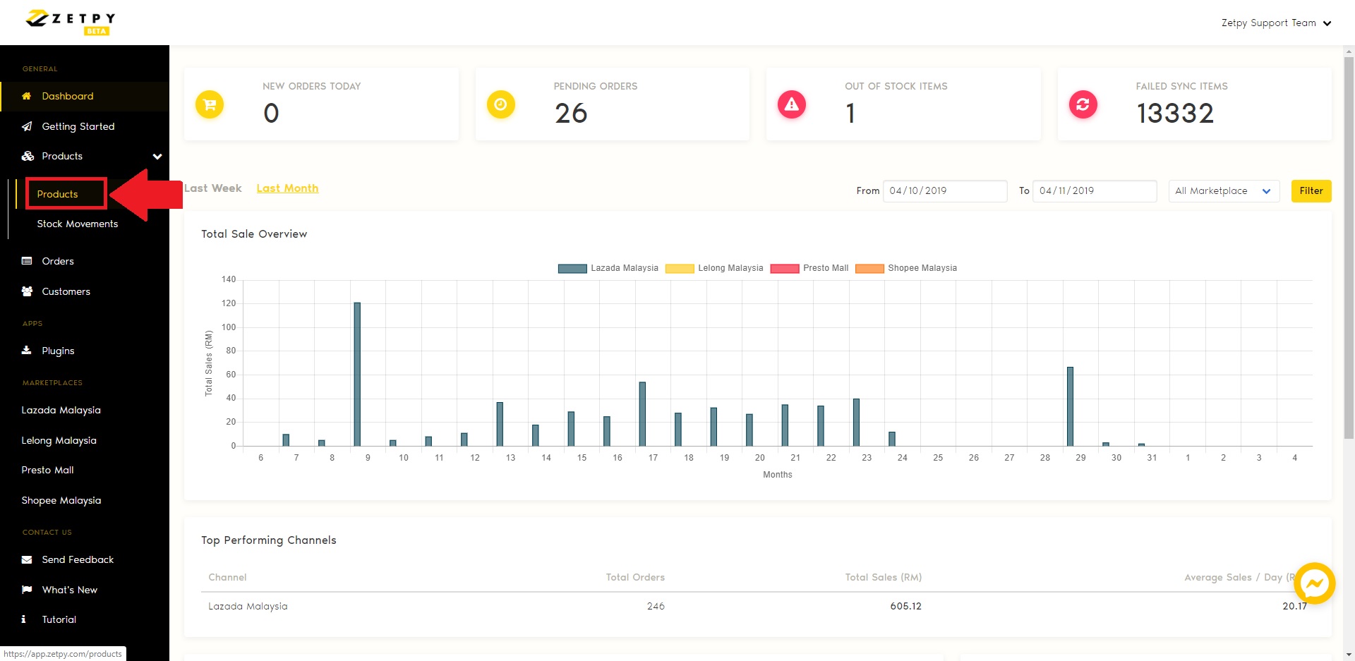This screenshot has width=1355, height=661.
Task: Click the Total Orders column header
Action: pyautogui.click(x=635, y=577)
